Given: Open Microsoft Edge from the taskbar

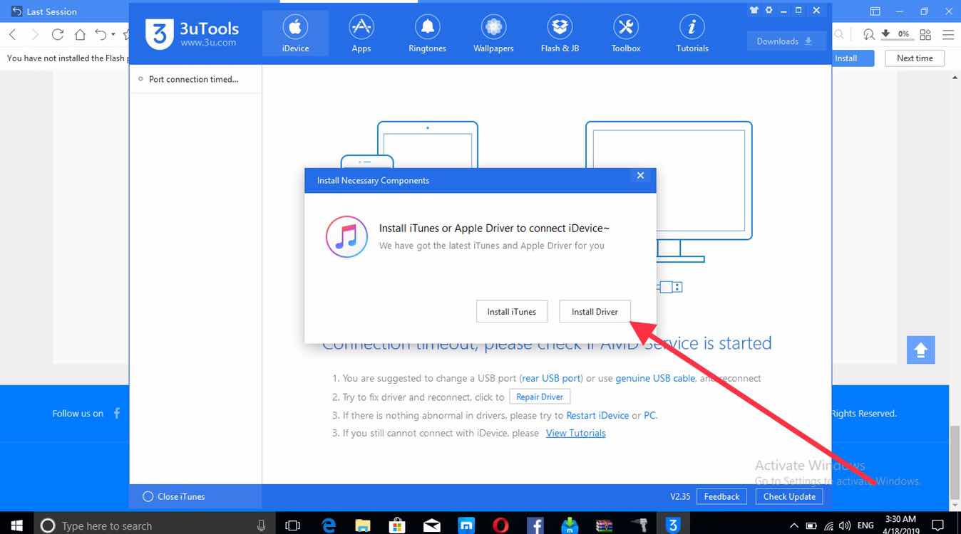Looking at the screenshot, I should point(328,525).
